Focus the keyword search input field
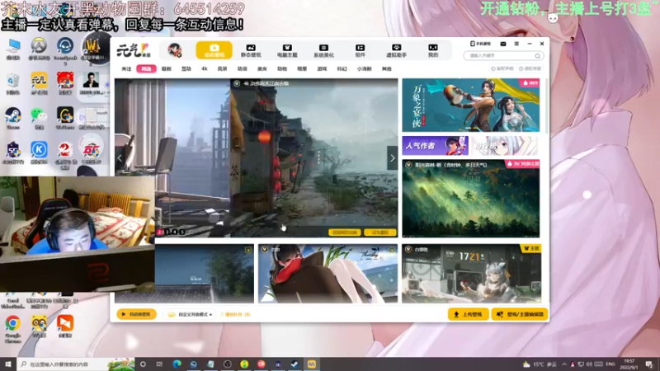 click(x=500, y=55)
